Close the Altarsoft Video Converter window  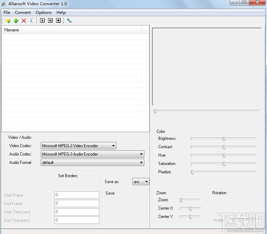pos(257,2)
